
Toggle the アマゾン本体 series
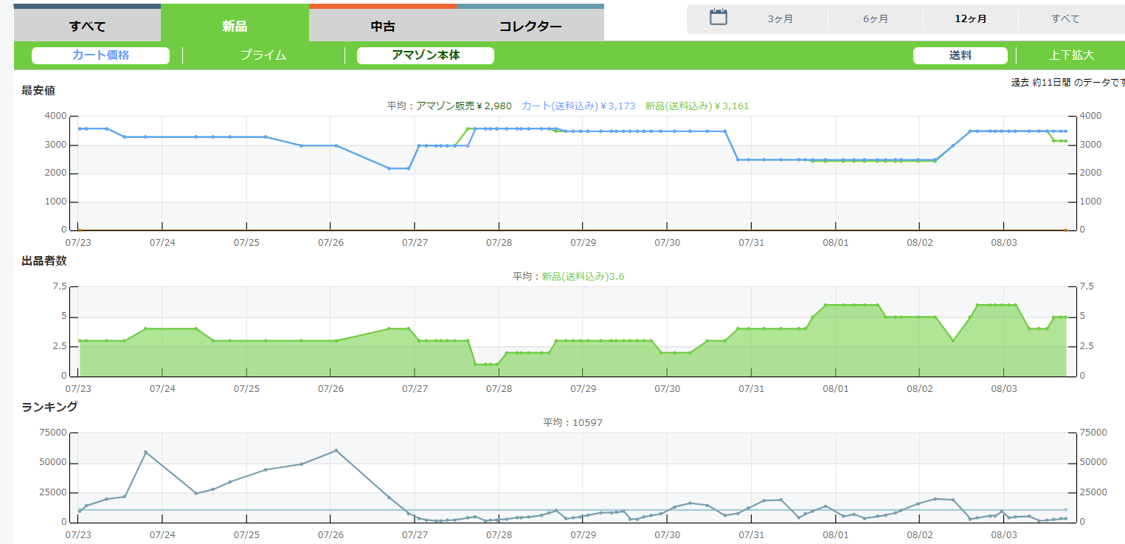(425, 55)
